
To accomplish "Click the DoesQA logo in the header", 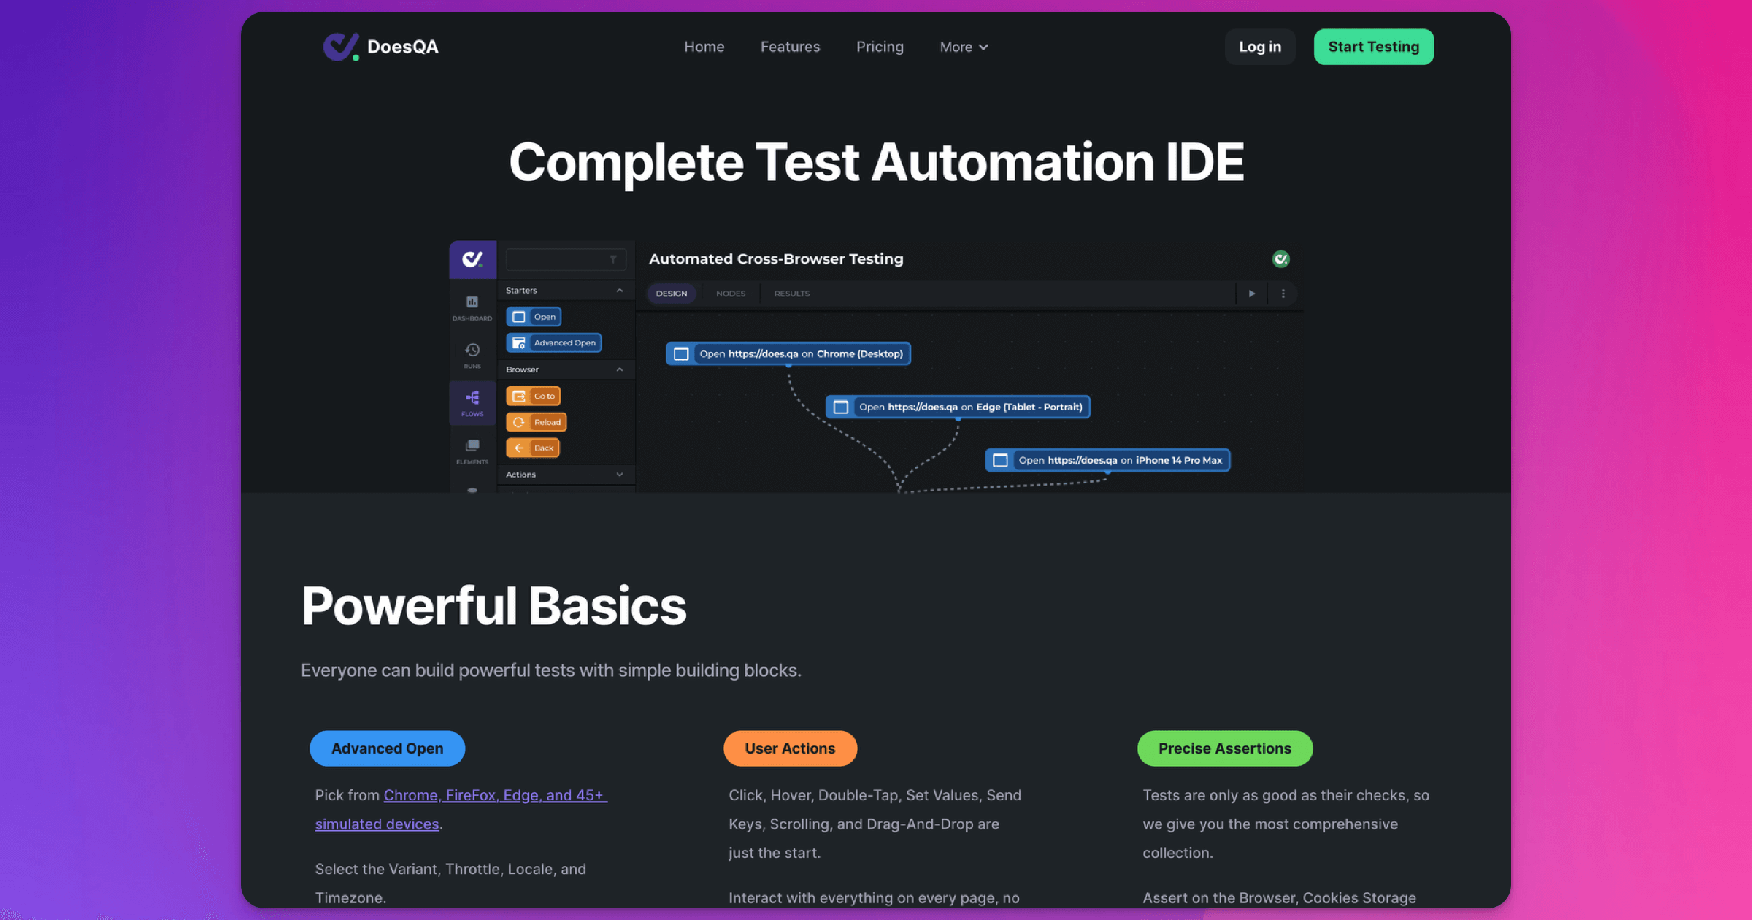I will coord(381,47).
